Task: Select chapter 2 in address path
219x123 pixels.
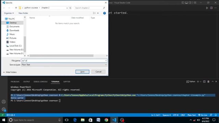Action: [x=46, y=8]
